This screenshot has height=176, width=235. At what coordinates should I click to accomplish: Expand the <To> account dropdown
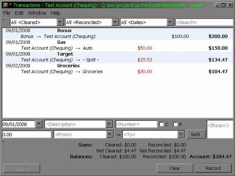tap(181, 134)
